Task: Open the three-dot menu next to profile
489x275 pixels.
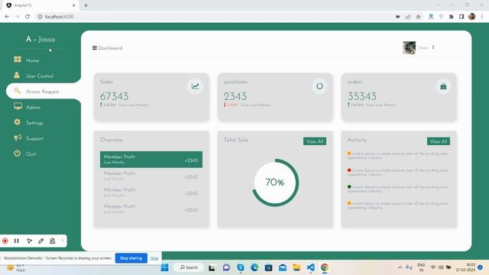Action: tap(433, 47)
